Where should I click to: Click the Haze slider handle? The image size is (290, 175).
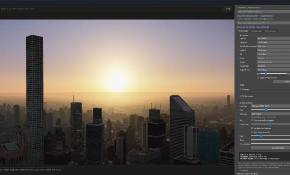(261, 136)
